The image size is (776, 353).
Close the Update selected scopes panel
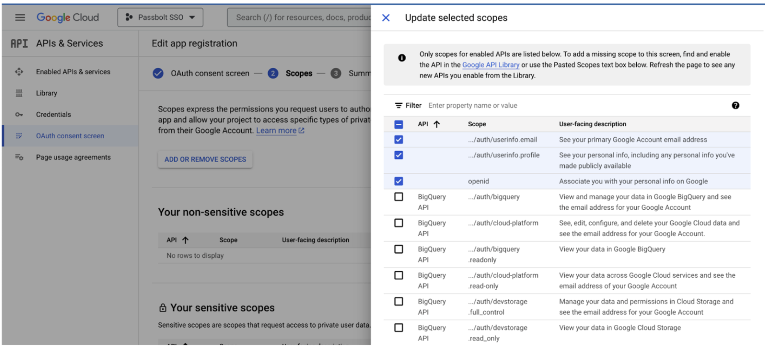386,18
